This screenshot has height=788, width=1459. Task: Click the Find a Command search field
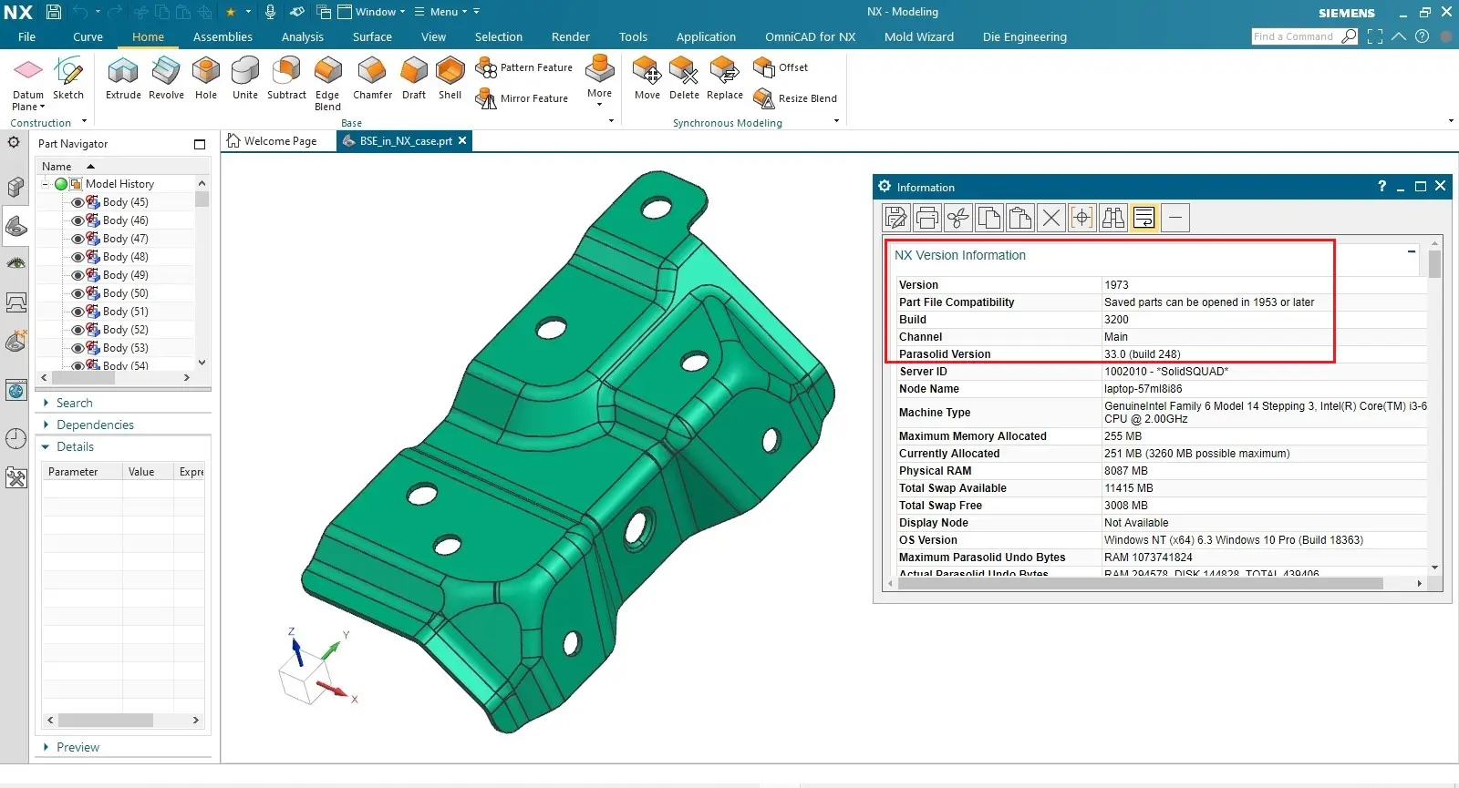[1295, 36]
